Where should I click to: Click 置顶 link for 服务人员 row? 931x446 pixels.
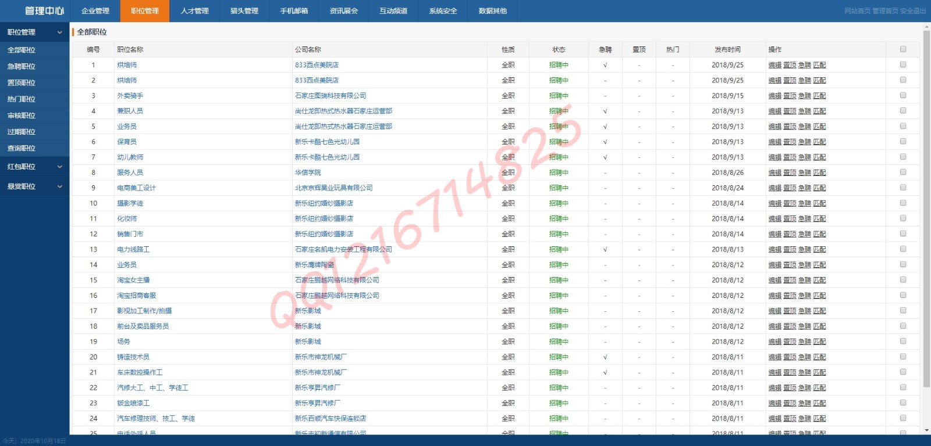pos(790,172)
